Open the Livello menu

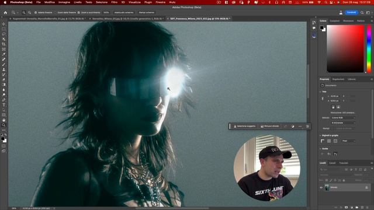[78, 2]
